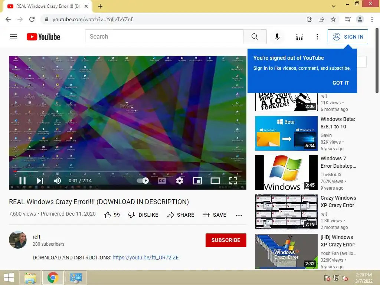Open the YouTube hamburger guide menu
380x285 pixels.
coord(13,37)
